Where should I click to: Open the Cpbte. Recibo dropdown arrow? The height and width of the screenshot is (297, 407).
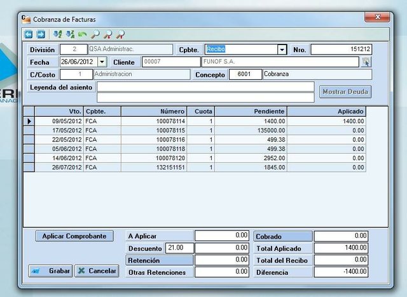pyautogui.click(x=282, y=49)
